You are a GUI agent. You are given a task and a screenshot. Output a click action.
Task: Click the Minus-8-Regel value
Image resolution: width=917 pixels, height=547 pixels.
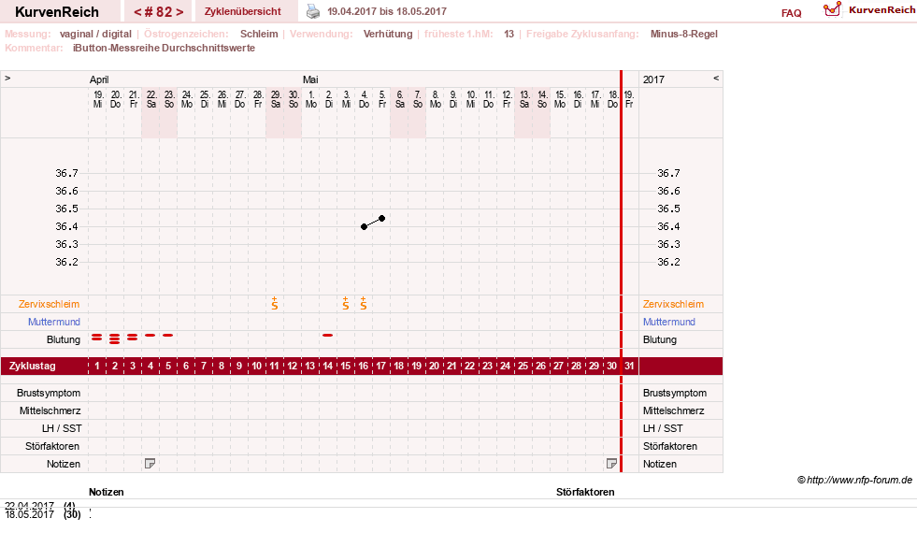(683, 34)
